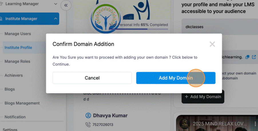Collapse the sidebar with double-chevron icon
The height and width of the screenshot is (131, 258).
point(66,5)
